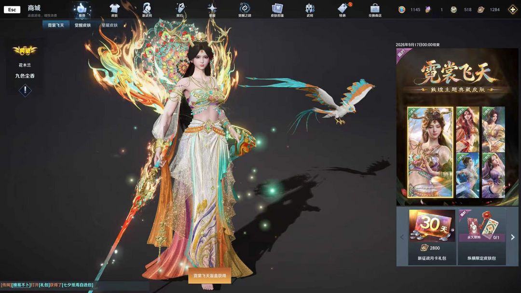Open the 兑换商店 shopping bag icon
Screen dimensions: 521x293
tap(375, 10)
